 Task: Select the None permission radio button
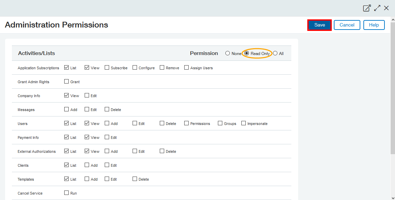[227, 53]
